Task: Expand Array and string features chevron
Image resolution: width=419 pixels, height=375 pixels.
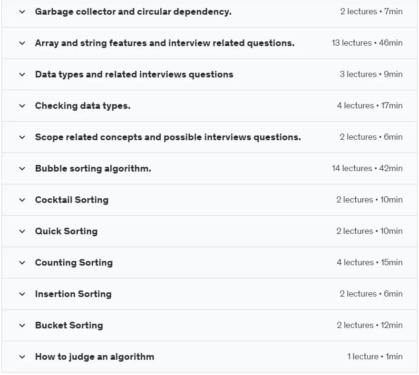Action: click(x=22, y=43)
